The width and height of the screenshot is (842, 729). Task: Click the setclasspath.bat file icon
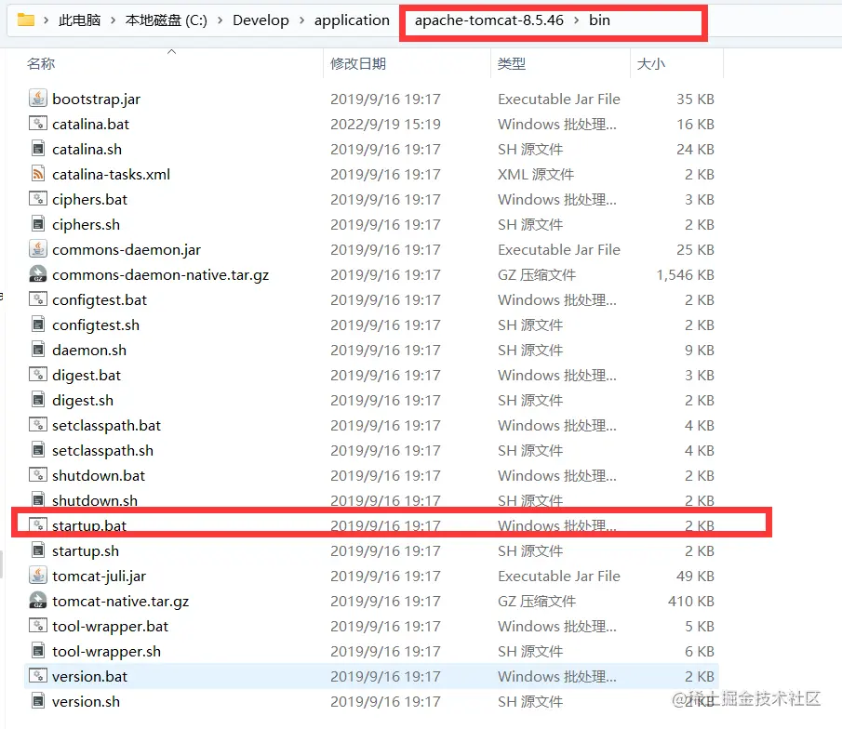click(x=37, y=425)
